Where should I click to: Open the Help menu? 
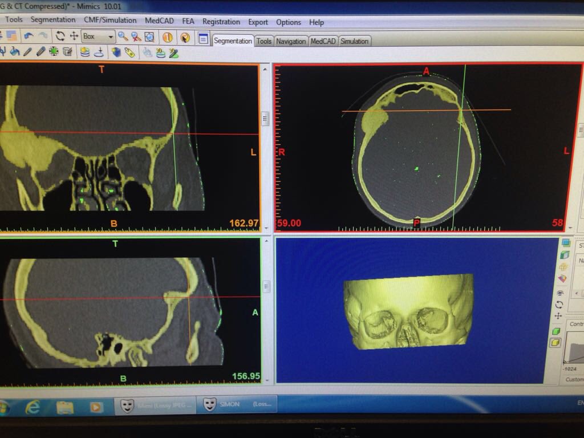click(x=316, y=22)
